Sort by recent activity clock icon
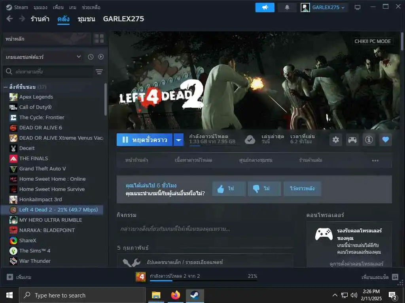The height and width of the screenshot is (303, 405). click(91, 57)
